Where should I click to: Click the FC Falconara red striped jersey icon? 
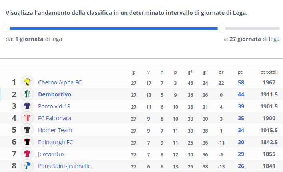tap(27, 118)
